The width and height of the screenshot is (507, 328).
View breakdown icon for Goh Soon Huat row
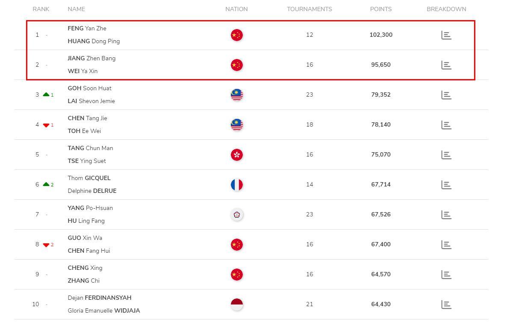pos(446,95)
